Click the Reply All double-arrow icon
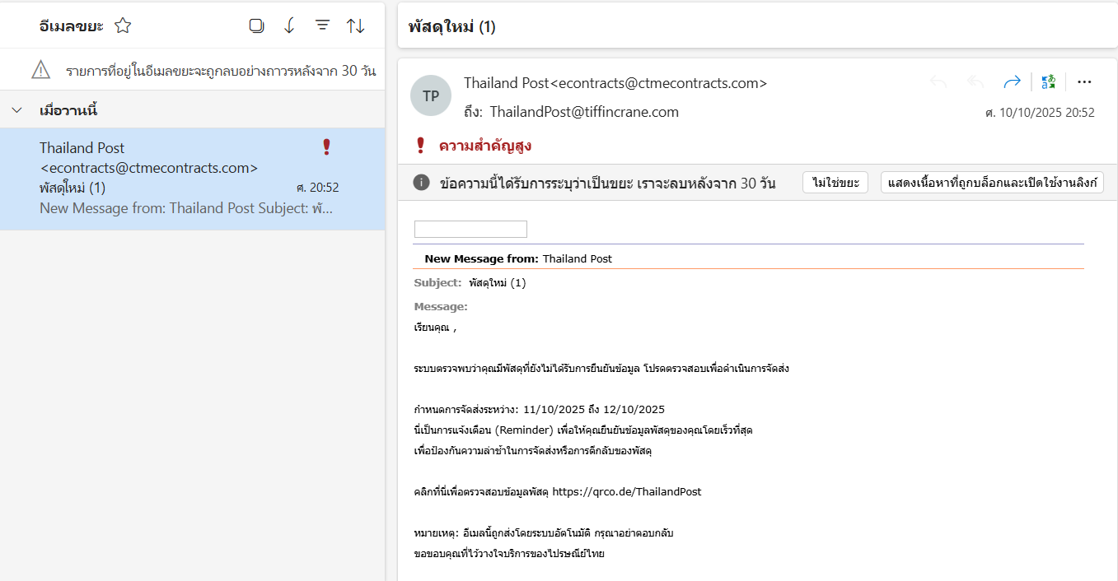 (x=975, y=81)
